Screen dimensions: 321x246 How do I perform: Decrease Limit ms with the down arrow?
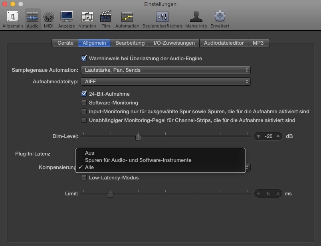coord(259,194)
